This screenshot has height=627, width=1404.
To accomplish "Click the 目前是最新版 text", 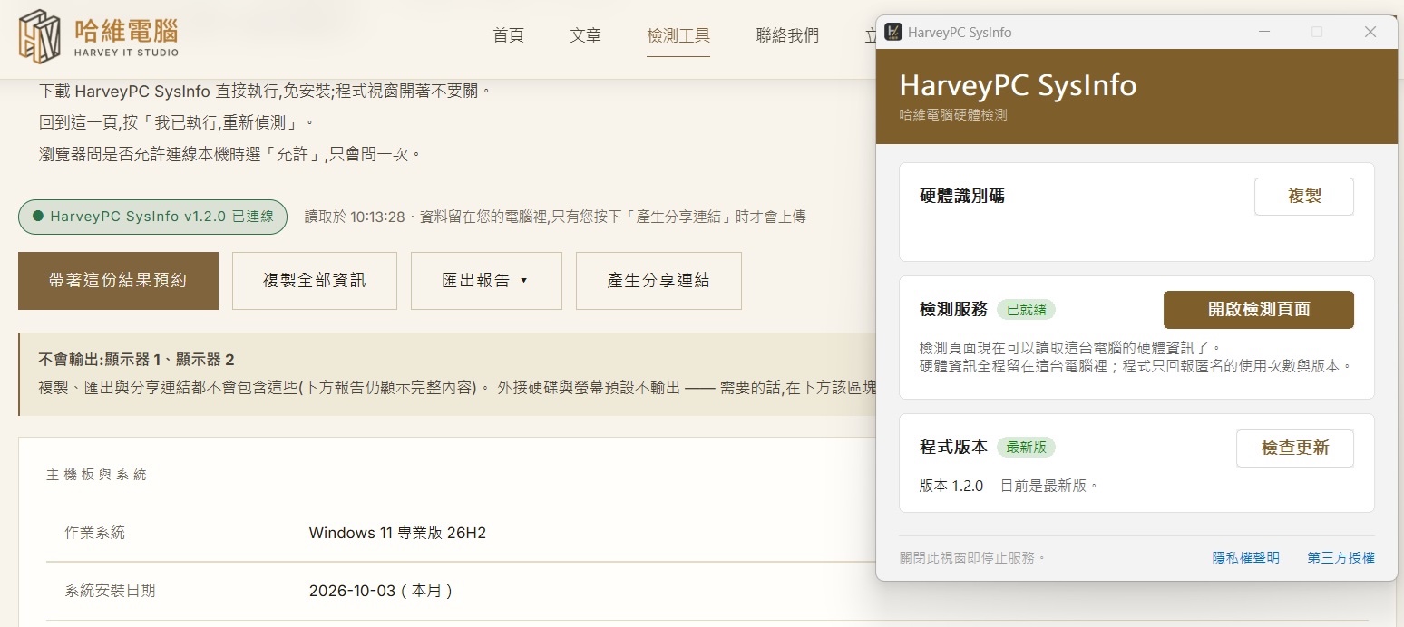I will point(1049,486).
